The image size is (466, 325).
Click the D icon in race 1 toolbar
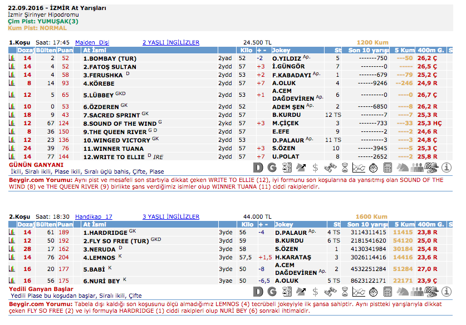click(x=258, y=167)
